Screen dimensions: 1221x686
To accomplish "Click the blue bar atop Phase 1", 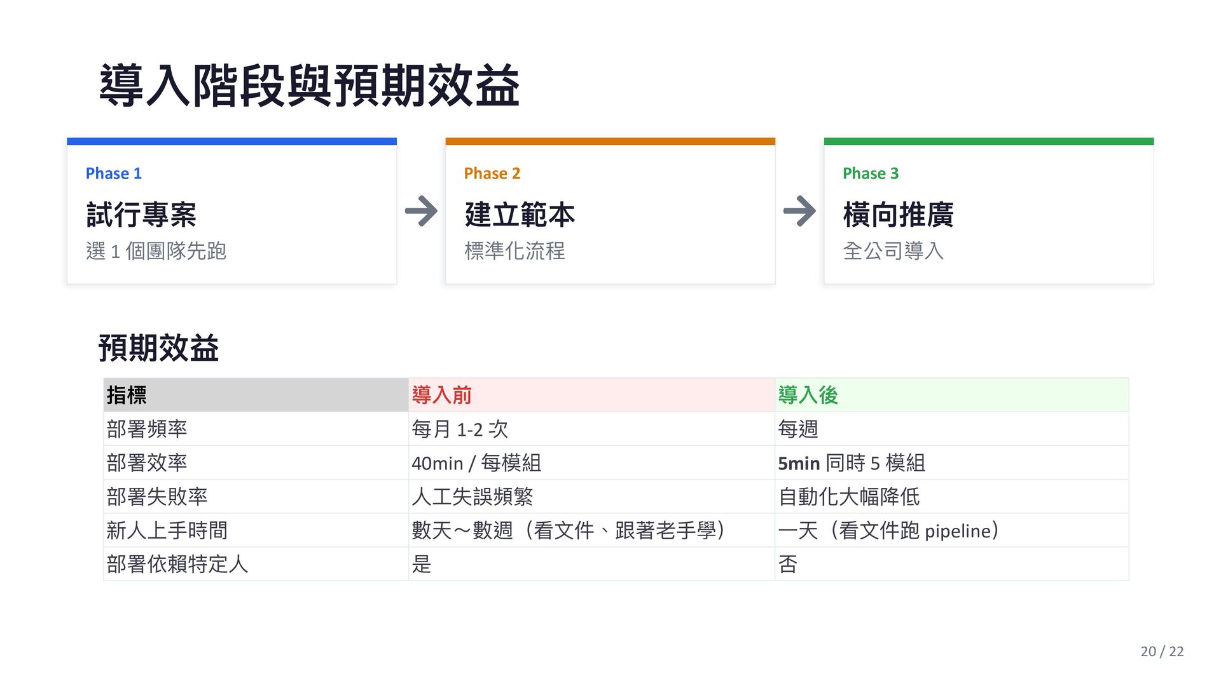I will tap(231, 141).
